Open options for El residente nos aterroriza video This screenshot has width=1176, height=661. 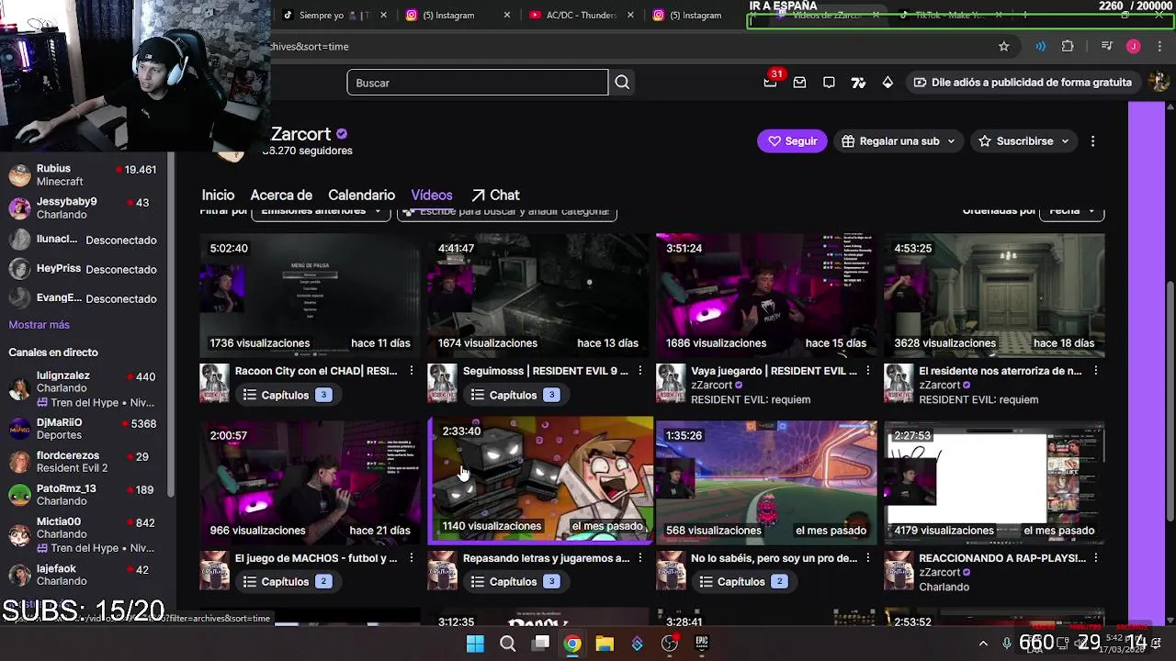(1096, 371)
